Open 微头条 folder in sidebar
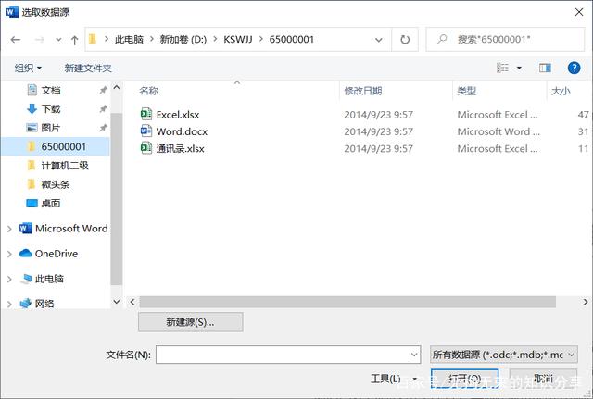 click(x=56, y=184)
